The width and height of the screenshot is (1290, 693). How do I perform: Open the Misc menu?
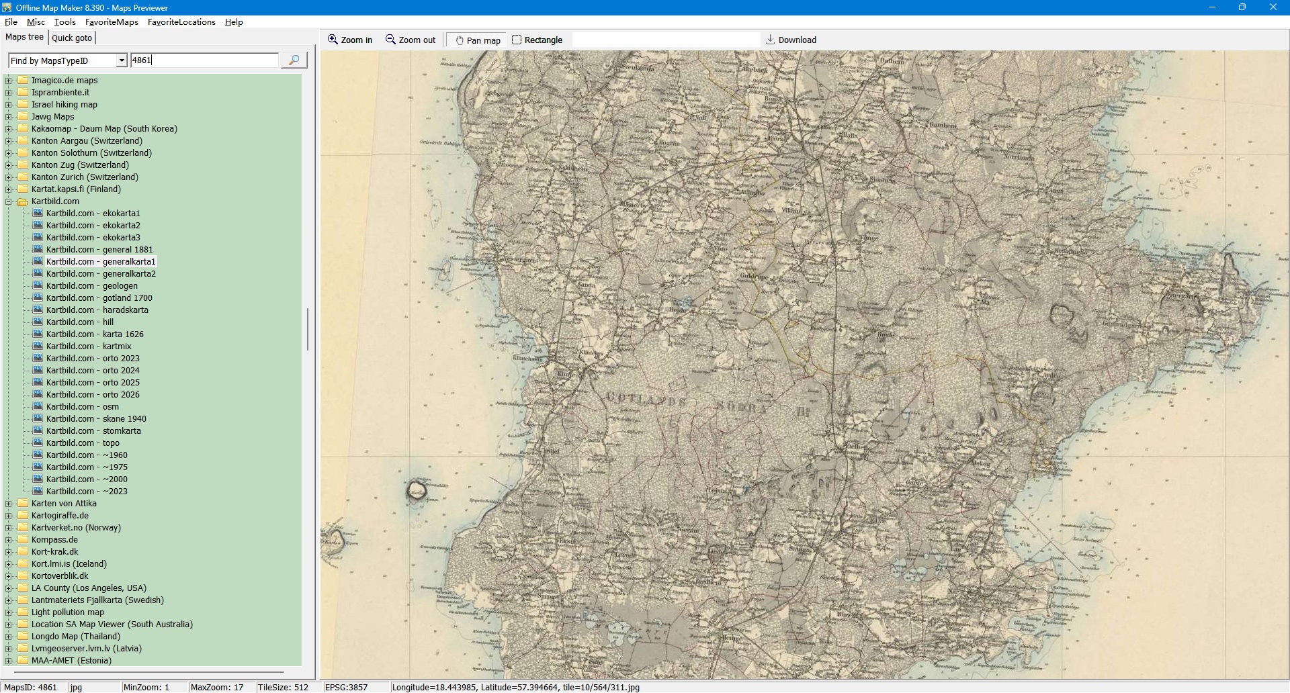coord(36,22)
